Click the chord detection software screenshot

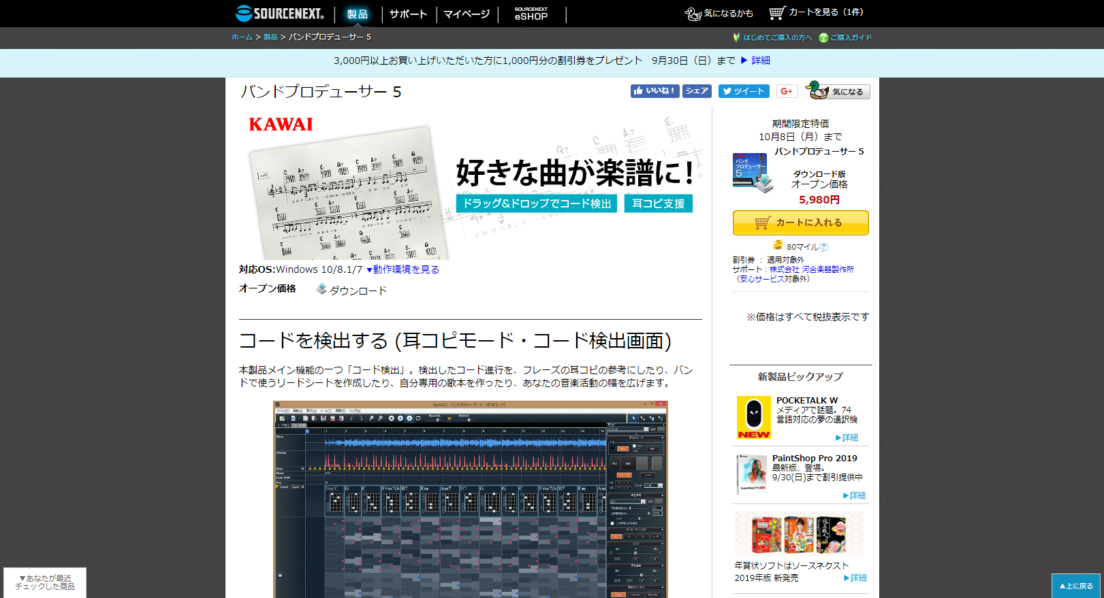[x=470, y=499]
